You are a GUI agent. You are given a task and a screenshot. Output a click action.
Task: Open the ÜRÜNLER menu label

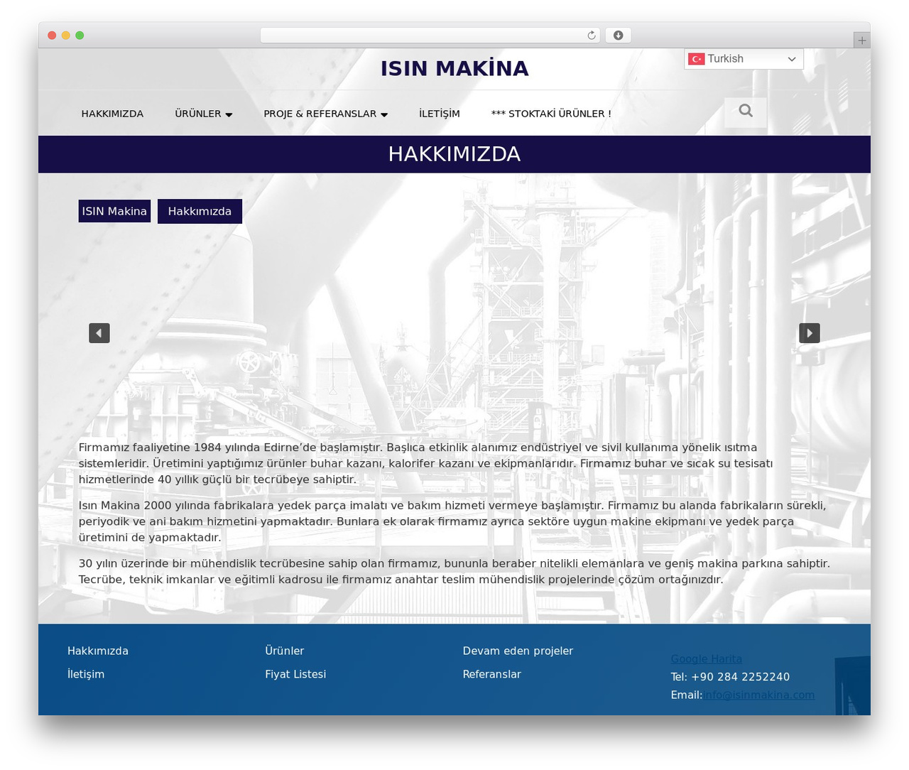click(198, 114)
